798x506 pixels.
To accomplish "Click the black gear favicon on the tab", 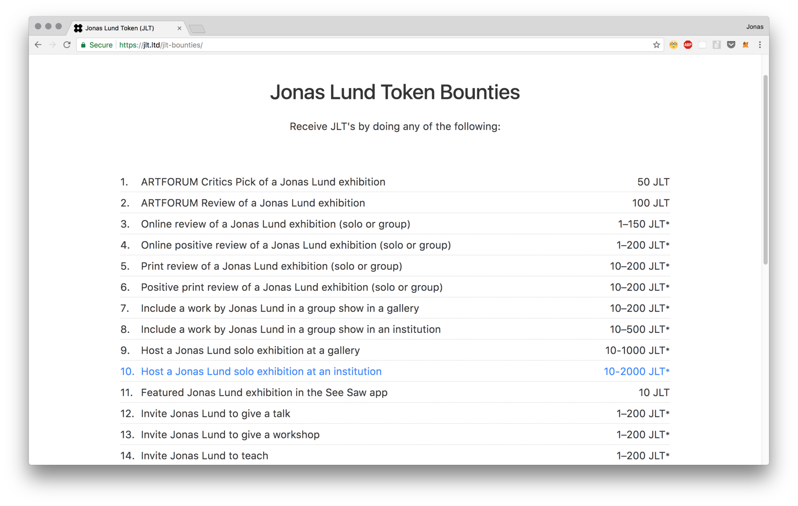I will (78, 28).
